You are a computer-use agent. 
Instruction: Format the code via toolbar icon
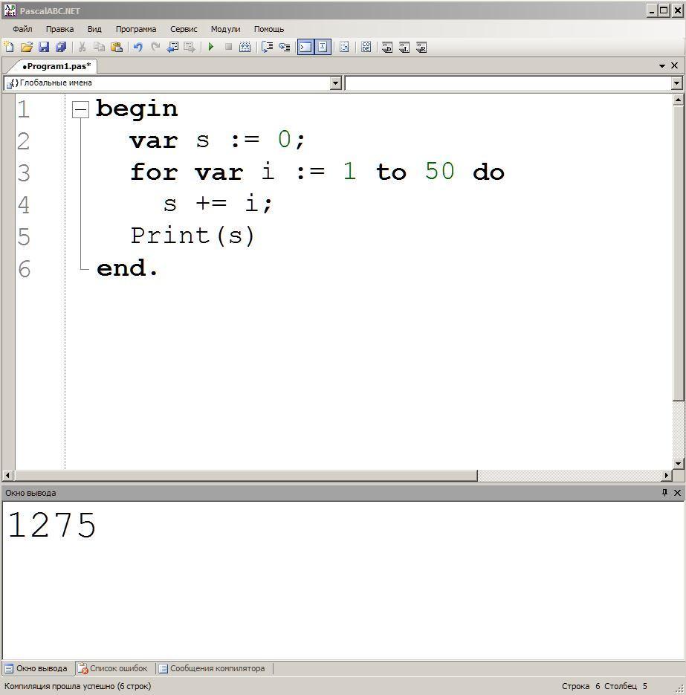coord(344,47)
